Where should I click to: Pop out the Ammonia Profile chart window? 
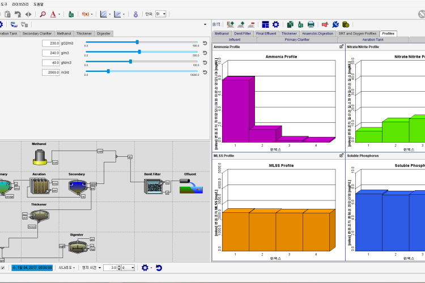pos(342,46)
